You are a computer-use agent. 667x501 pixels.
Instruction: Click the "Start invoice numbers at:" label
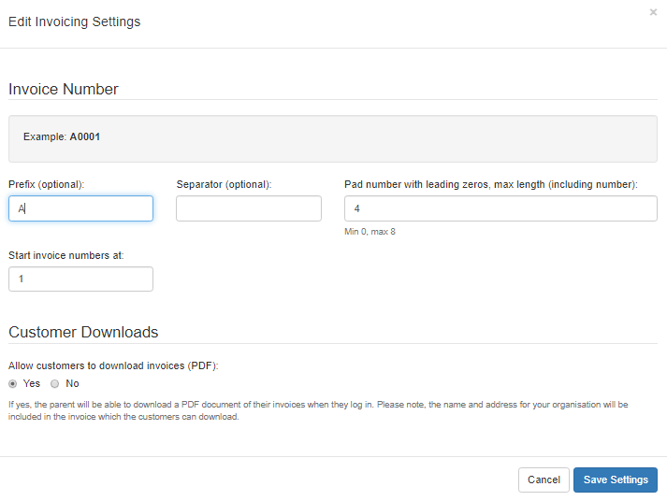(66, 255)
